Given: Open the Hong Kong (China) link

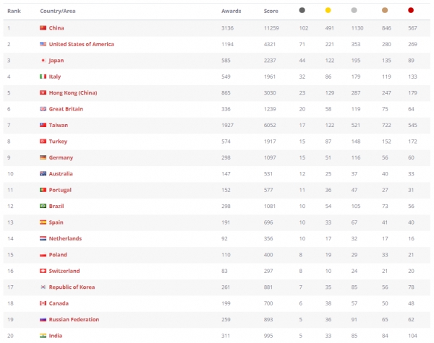Looking at the screenshot, I should [x=73, y=93].
